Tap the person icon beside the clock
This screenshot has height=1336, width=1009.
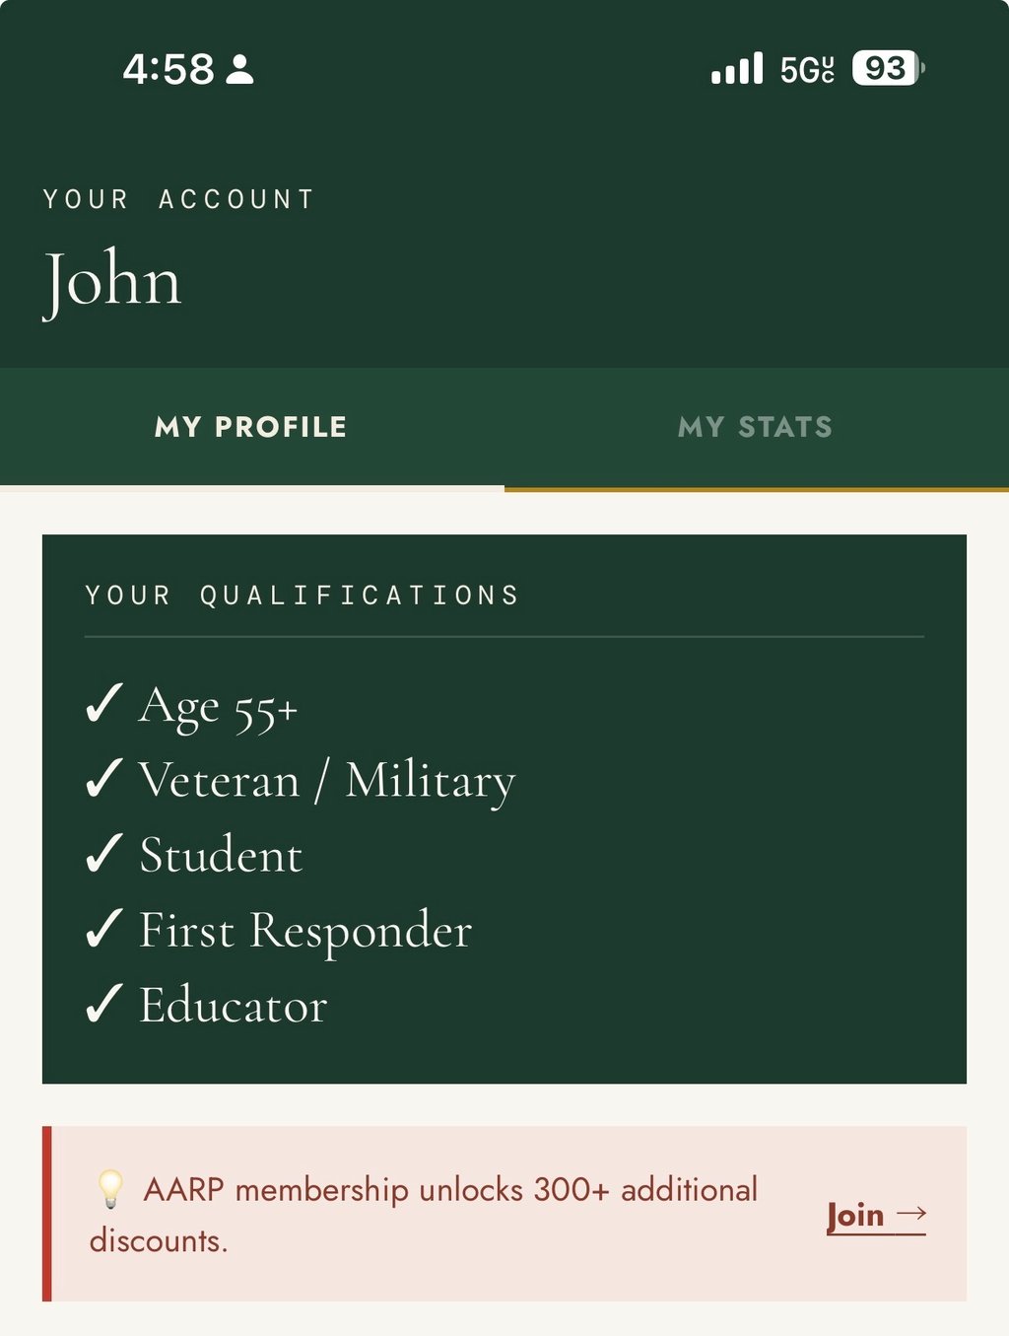pyautogui.click(x=239, y=69)
